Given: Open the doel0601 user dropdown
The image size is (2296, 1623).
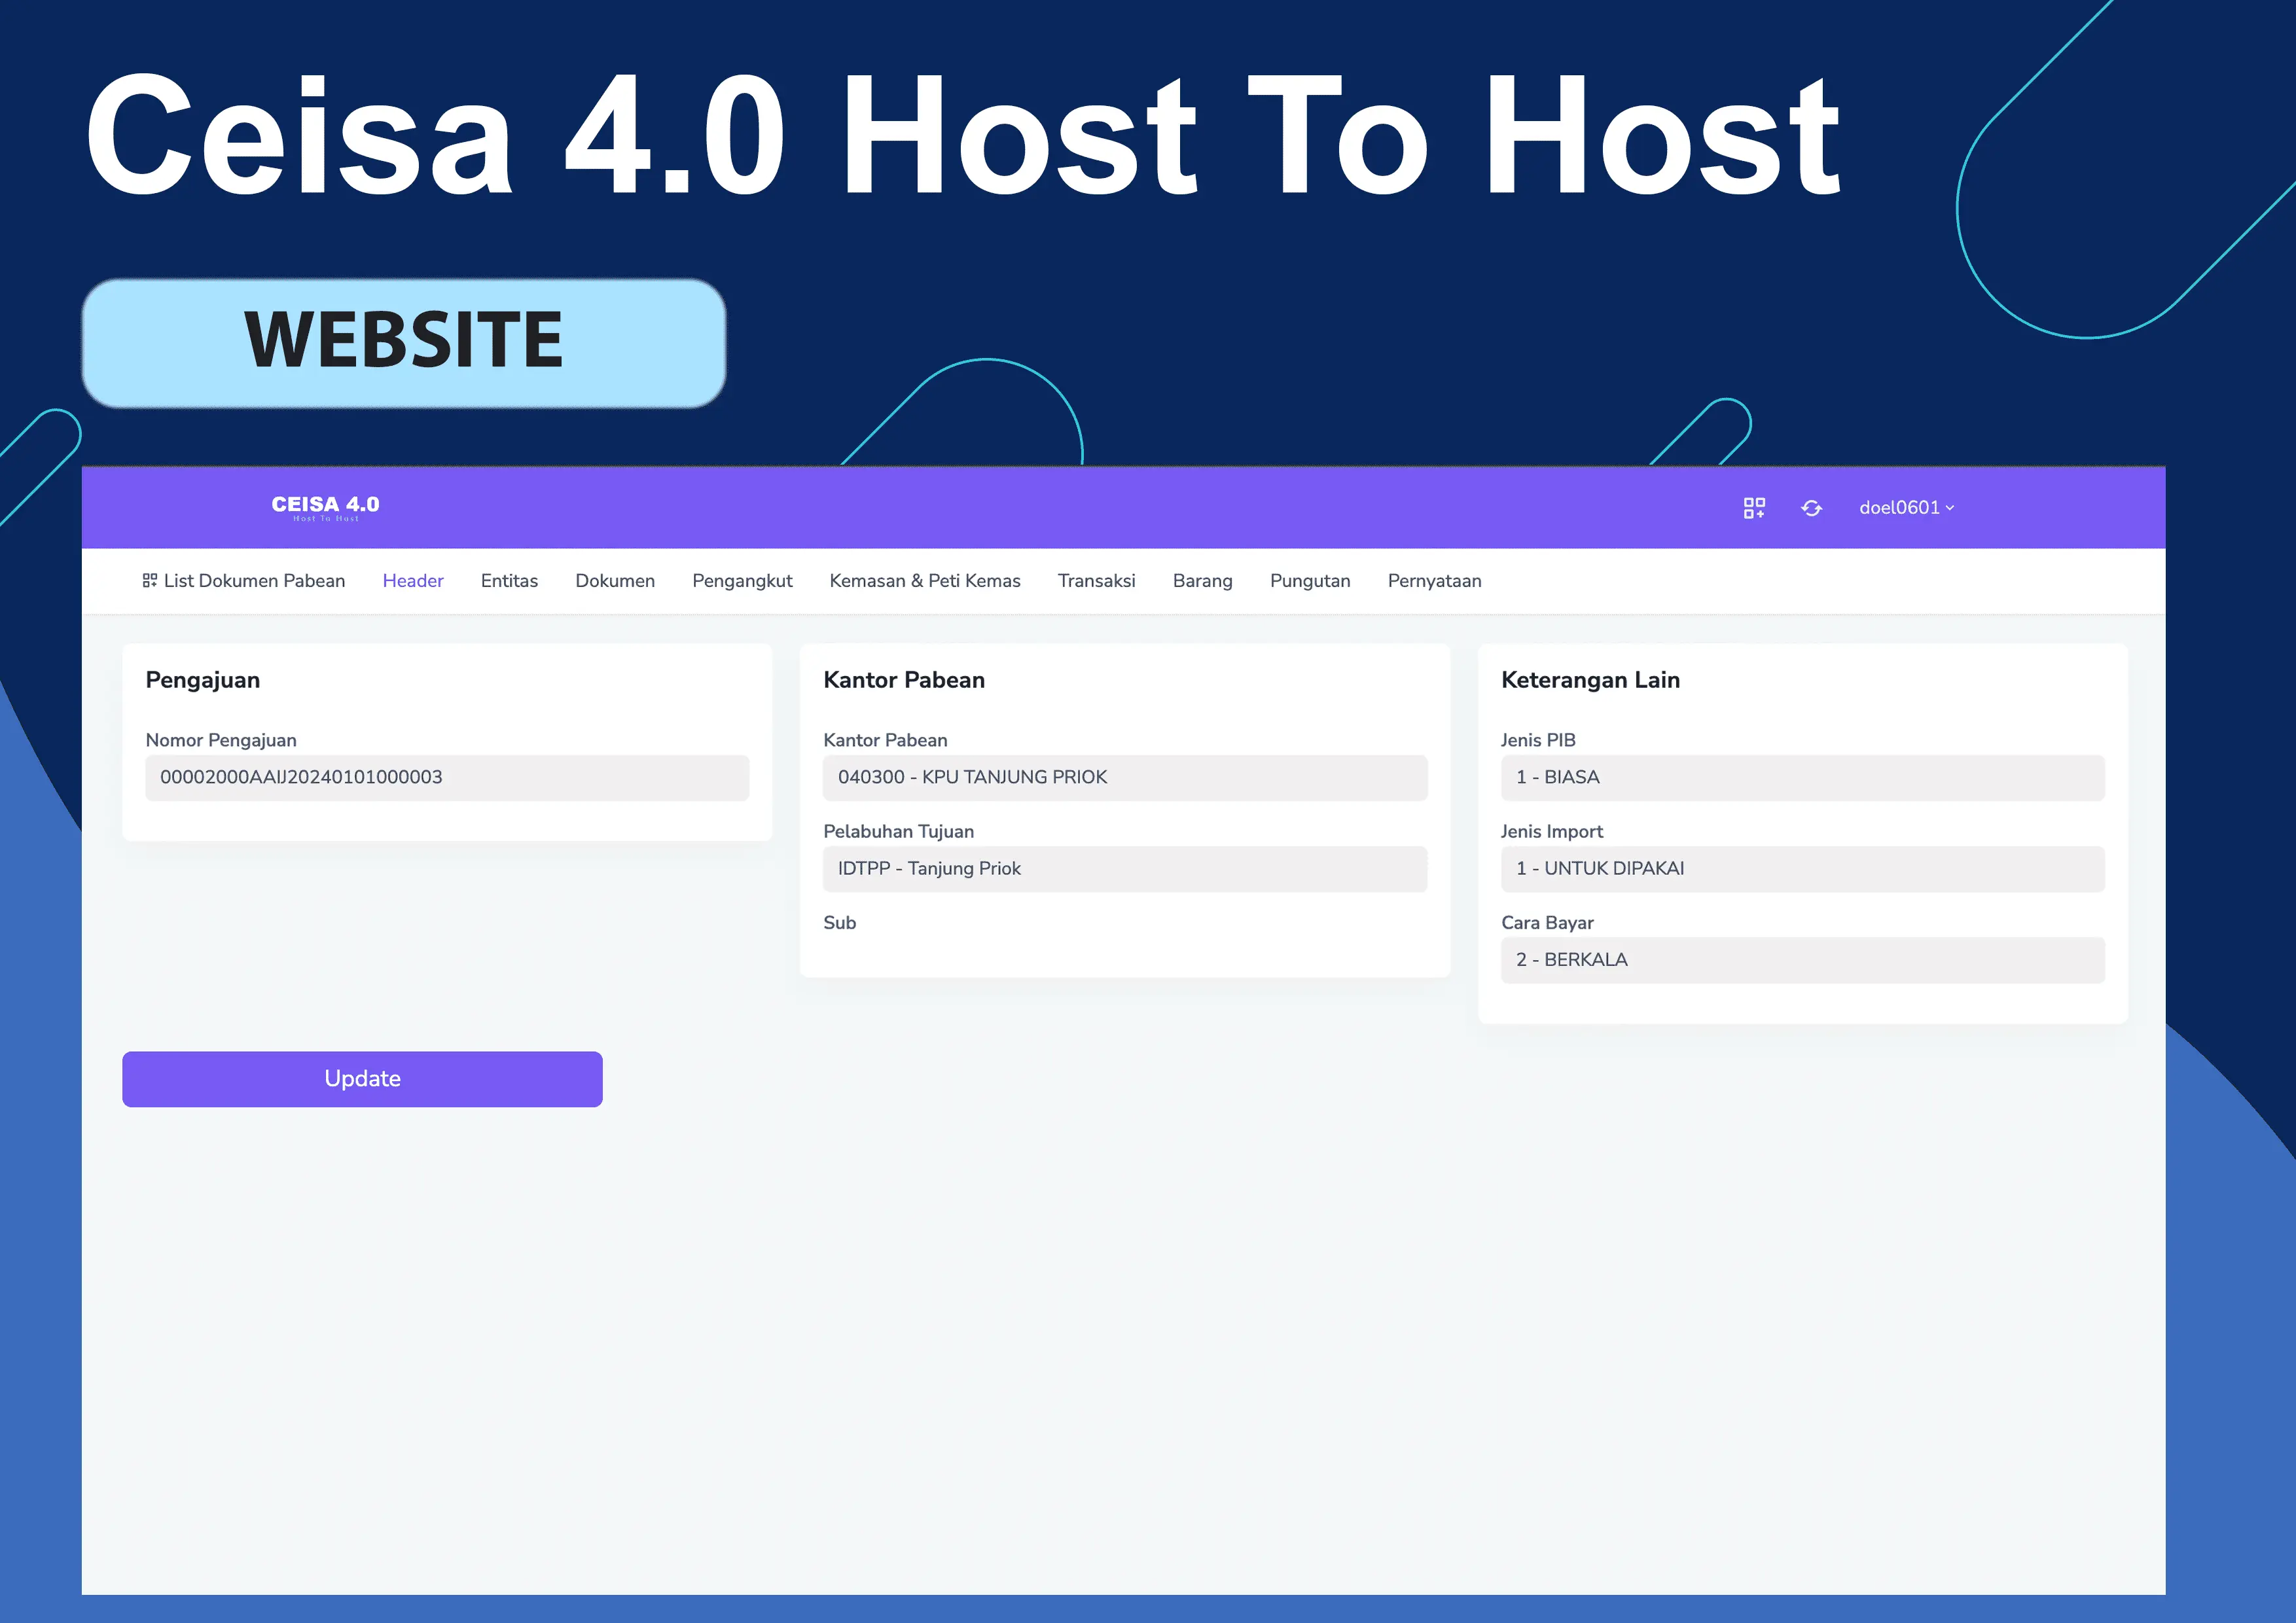Looking at the screenshot, I should [x=1906, y=508].
